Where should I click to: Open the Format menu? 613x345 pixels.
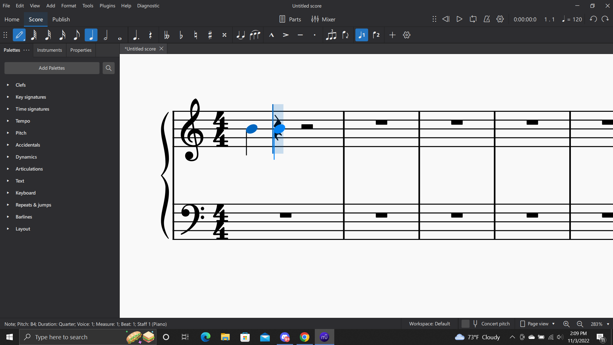69,5
